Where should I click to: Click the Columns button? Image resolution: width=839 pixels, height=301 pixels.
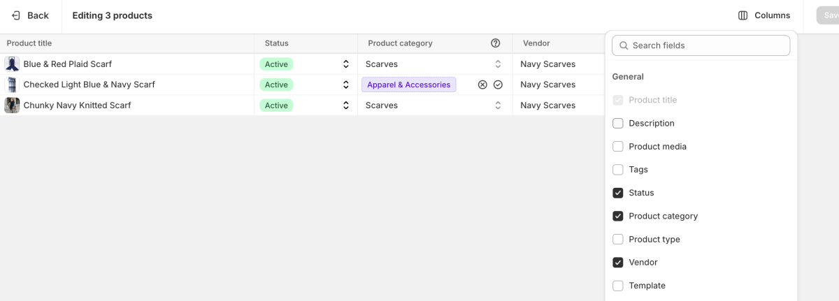coord(764,15)
